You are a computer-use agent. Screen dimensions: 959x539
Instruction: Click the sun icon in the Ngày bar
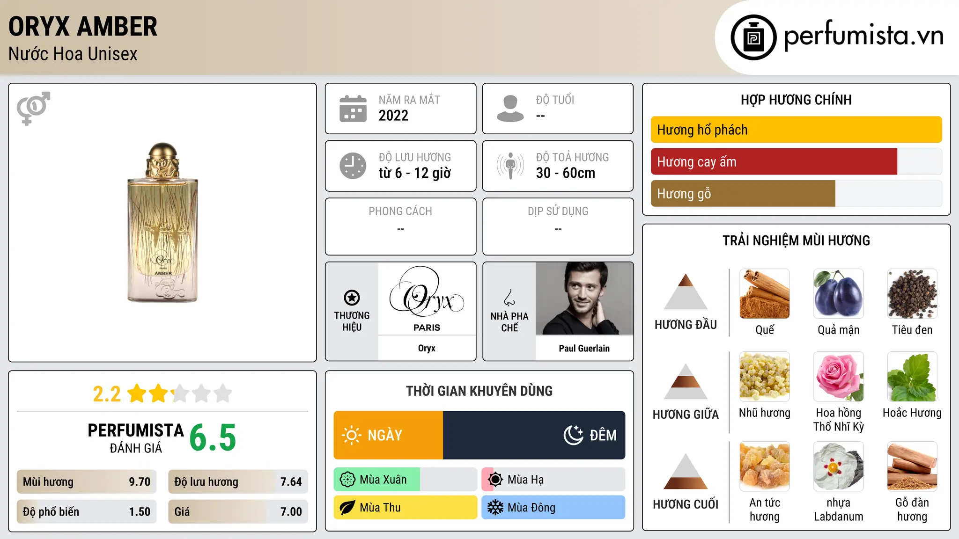(352, 435)
